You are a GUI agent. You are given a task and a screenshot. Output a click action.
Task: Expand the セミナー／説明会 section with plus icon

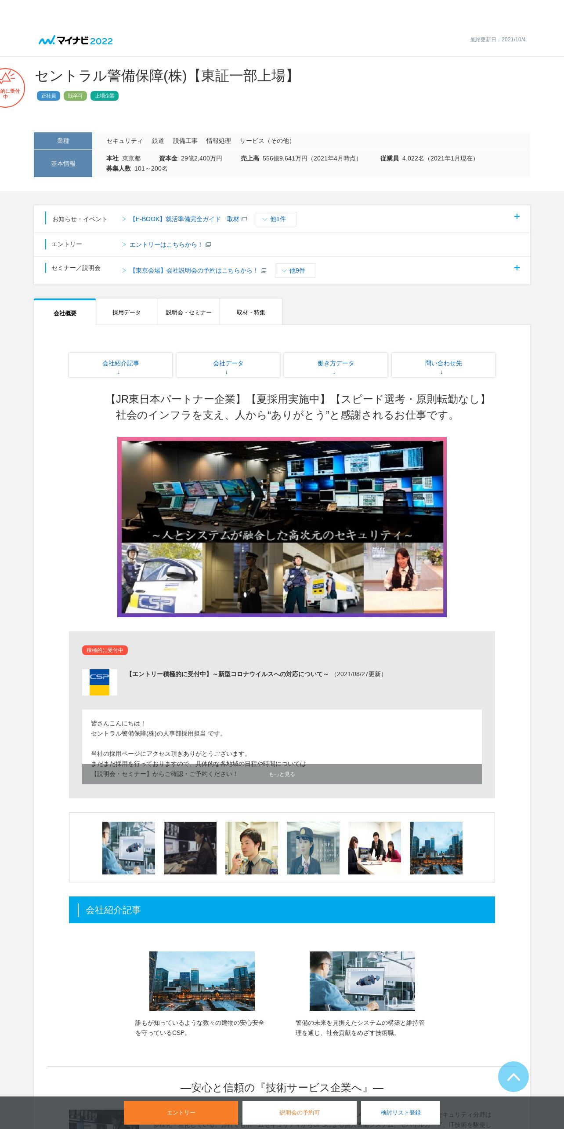click(517, 268)
